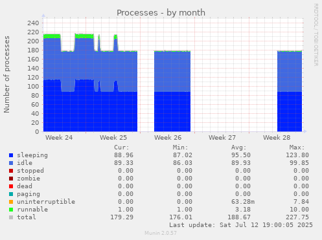Click runnable maximum value 10.00
This screenshot has width=322, height=240.
tap(299, 210)
